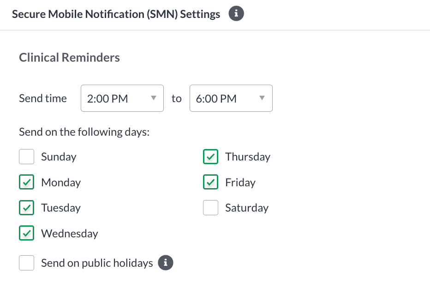This screenshot has height=287, width=430.
Task: Disable the Wednesday checkbox
Action: [27, 233]
